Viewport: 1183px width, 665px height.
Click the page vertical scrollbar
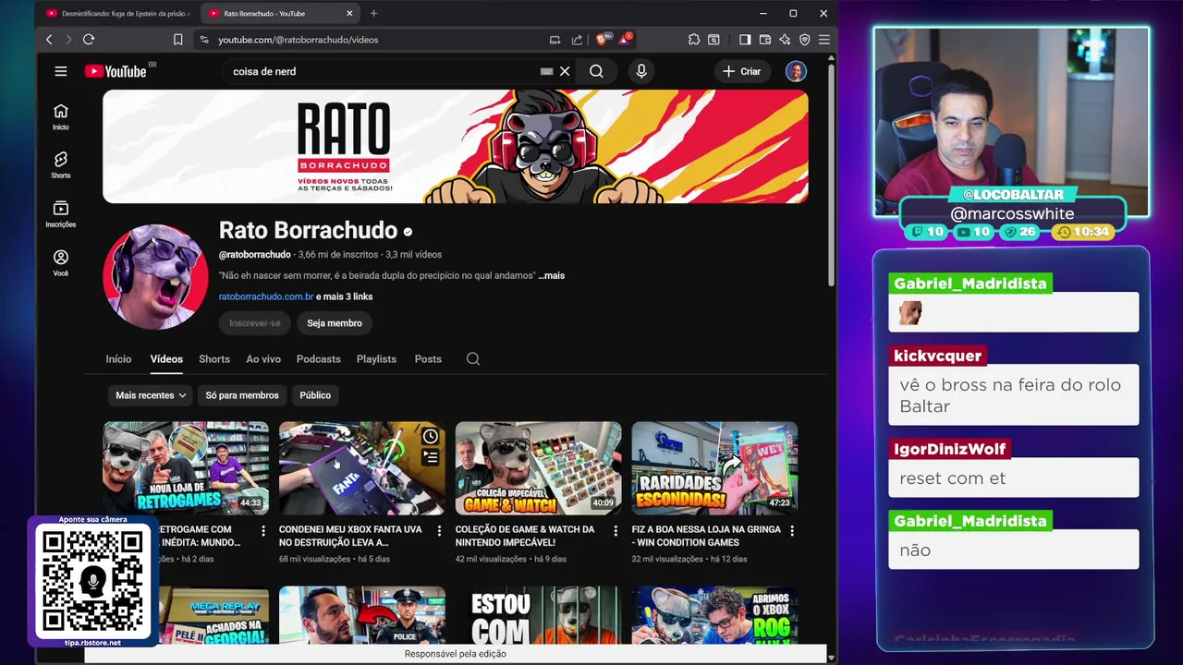click(831, 175)
